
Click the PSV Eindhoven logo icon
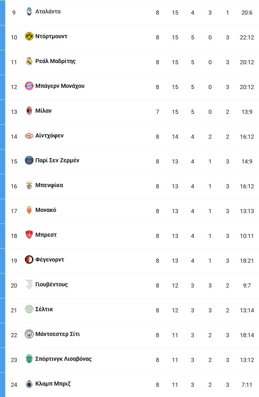point(29,135)
